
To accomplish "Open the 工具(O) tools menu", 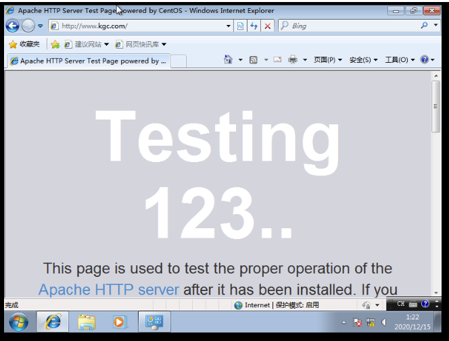I will click(400, 59).
